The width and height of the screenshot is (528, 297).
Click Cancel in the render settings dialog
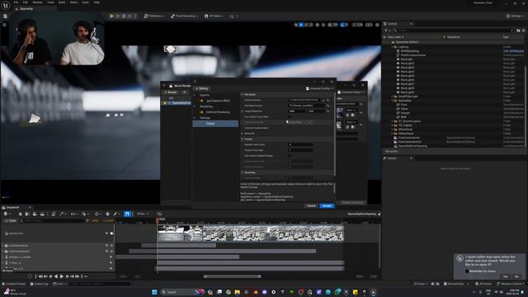[311, 205]
